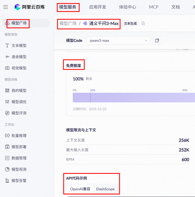Click the free quota usage progress bar
The height and width of the screenshot is (197, 195).
(134, 98)
